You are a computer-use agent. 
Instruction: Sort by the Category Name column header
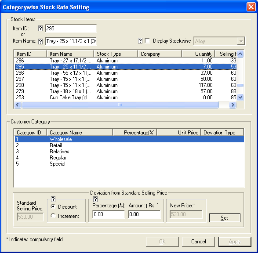tap(80, 133)
